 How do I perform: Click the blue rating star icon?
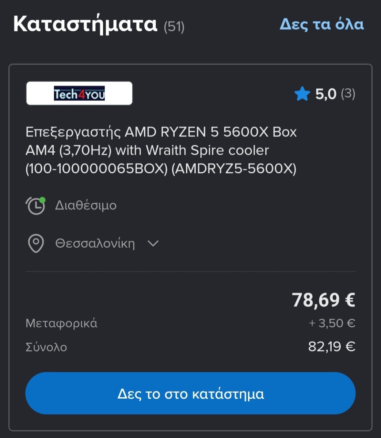click(x=302, y=94)
